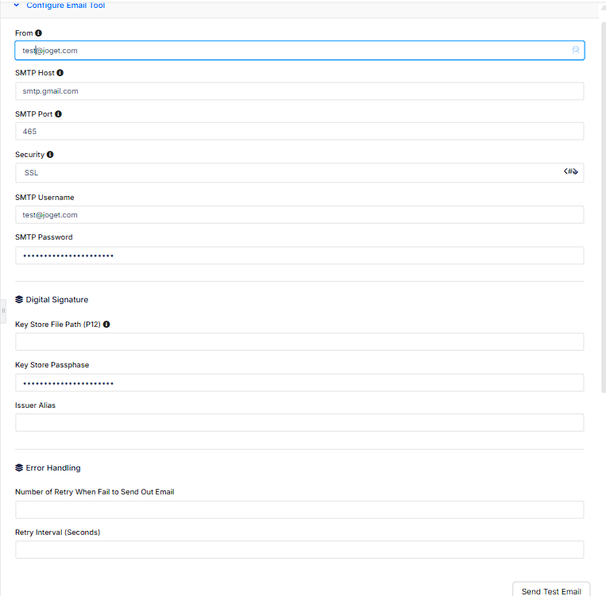This screenshot has height=596, width=606.
Task: Click the Digital Signature section layers icon
Action: [19, 300]
